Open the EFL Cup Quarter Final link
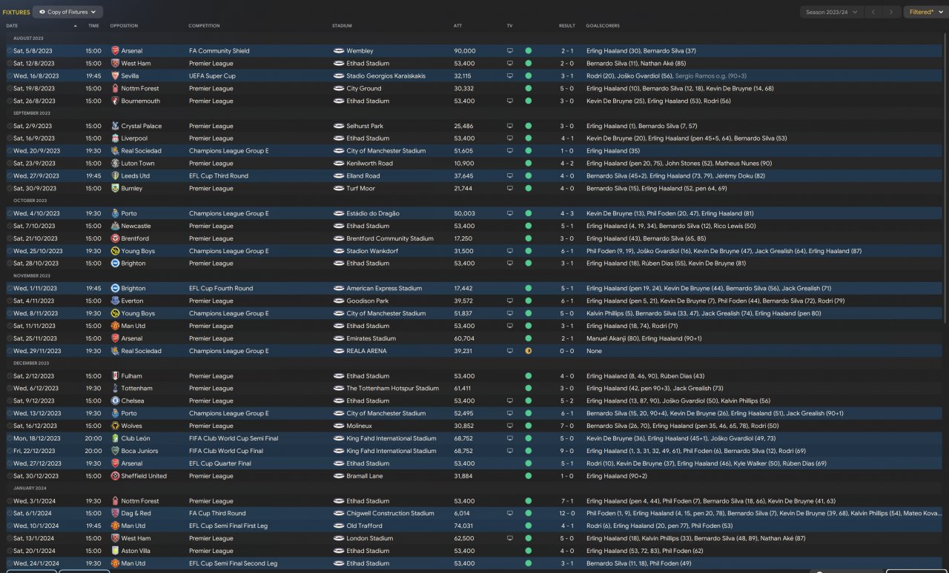 coord(220,463)
